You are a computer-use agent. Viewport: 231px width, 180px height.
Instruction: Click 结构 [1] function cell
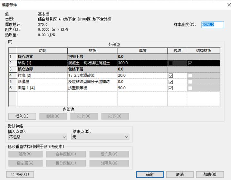42,63
